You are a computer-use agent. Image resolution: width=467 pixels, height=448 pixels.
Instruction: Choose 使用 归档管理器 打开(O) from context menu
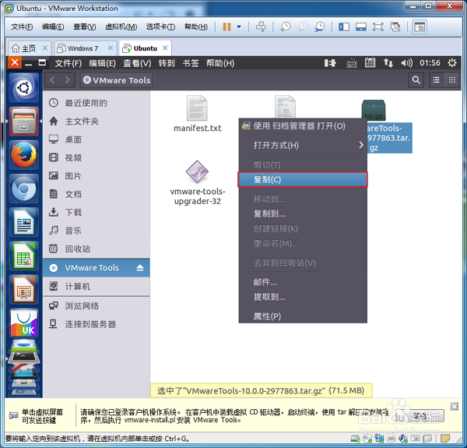coord(303,126)
